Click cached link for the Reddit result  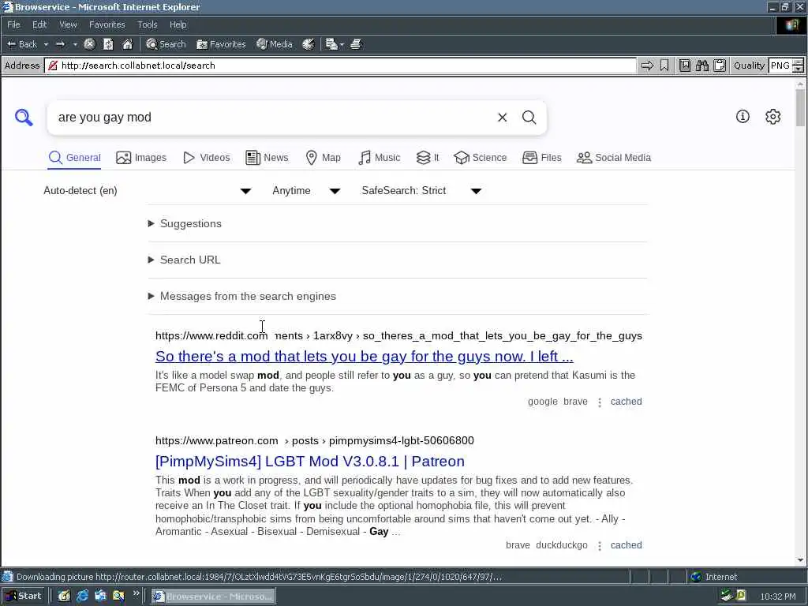point(626,402)
